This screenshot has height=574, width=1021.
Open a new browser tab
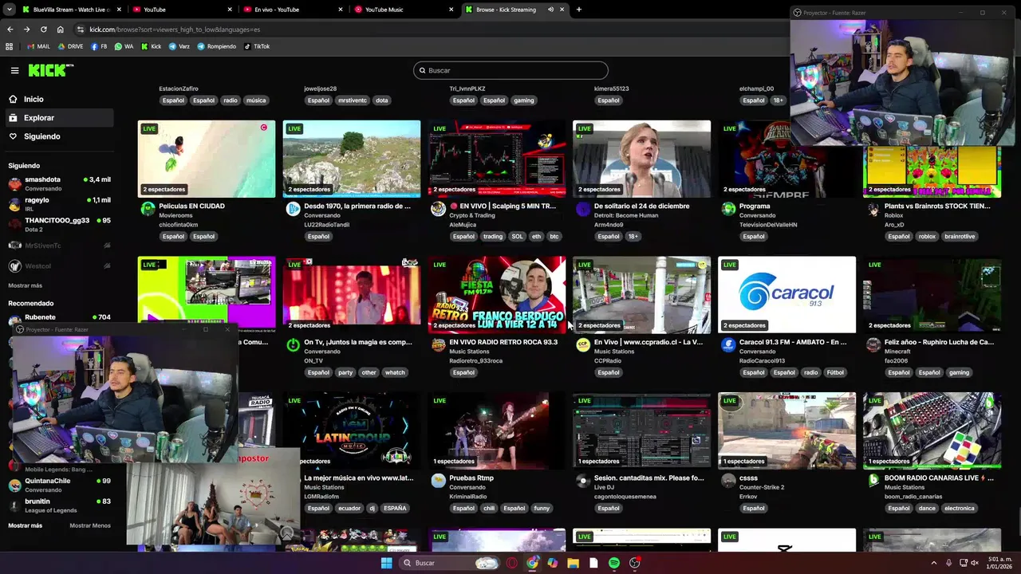tap(578, 10)
